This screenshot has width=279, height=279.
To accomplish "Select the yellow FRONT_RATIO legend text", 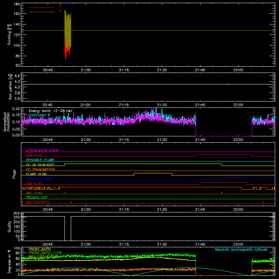I will click(40, 249).
